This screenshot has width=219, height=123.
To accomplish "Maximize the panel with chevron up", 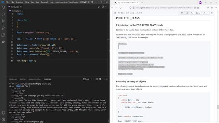I will pyautogui.click(x=104, y=79).
